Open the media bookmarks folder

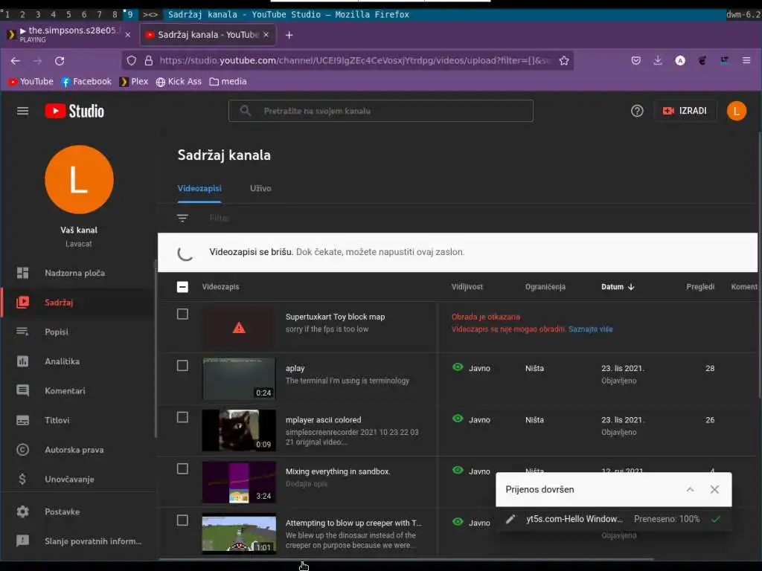(x=228, y=82)
